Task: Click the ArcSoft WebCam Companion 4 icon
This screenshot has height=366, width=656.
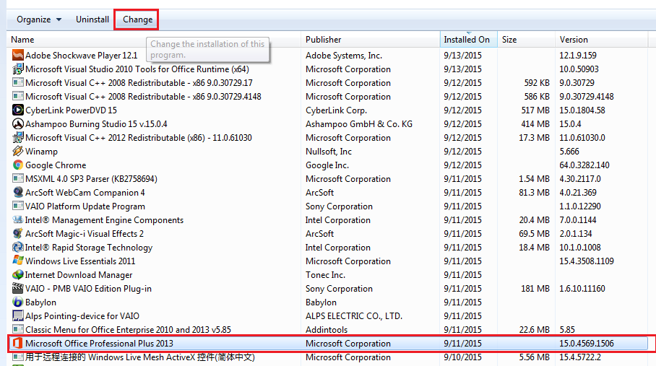Action: pyautogui.click(x=17, y=193)
